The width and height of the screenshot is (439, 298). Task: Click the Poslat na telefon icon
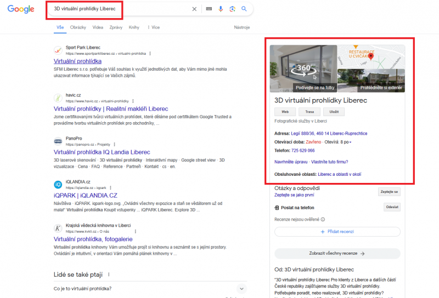tap(277, 208)
